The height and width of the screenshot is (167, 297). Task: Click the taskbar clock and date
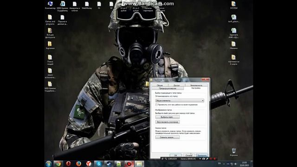245,164
